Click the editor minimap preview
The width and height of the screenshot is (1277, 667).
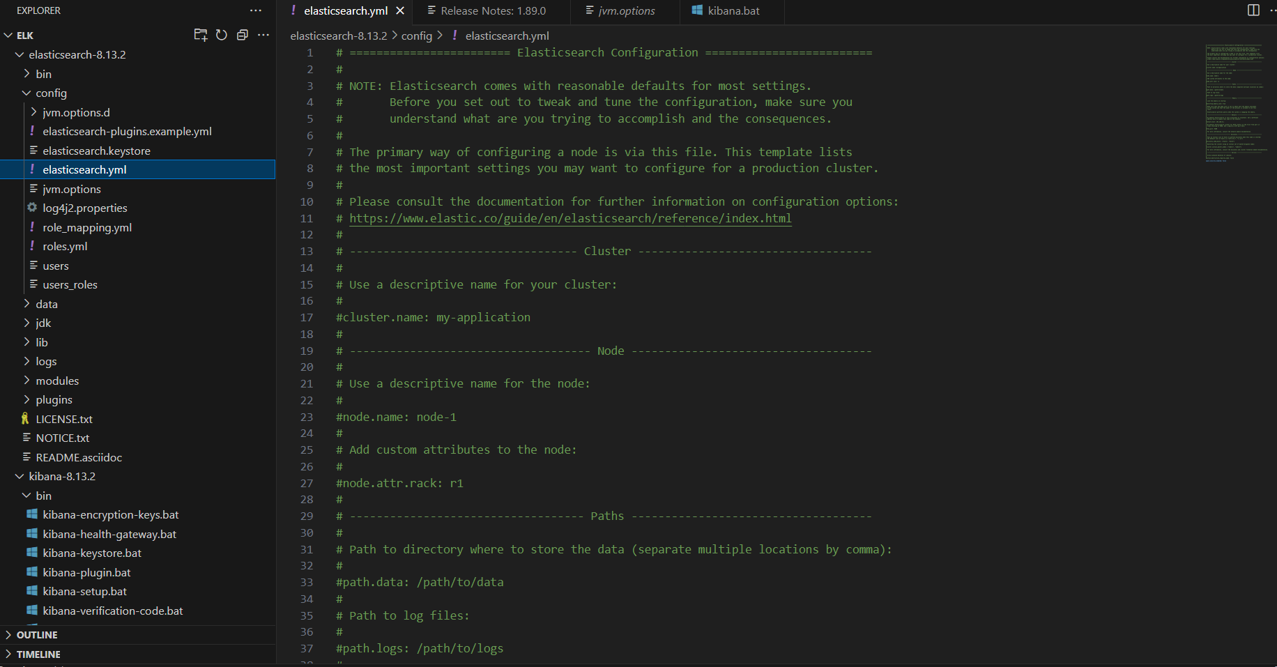1236,103
